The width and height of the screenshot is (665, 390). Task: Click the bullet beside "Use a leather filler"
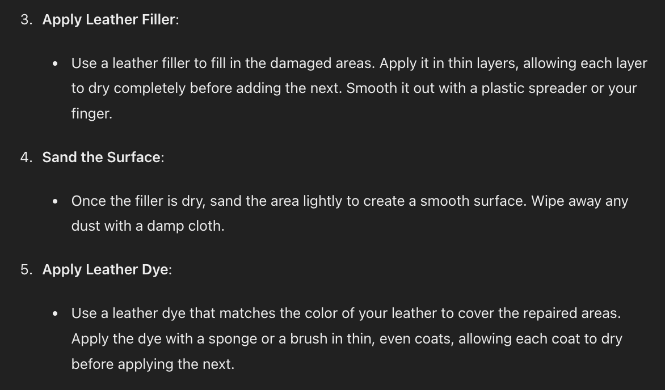point(55,63)
